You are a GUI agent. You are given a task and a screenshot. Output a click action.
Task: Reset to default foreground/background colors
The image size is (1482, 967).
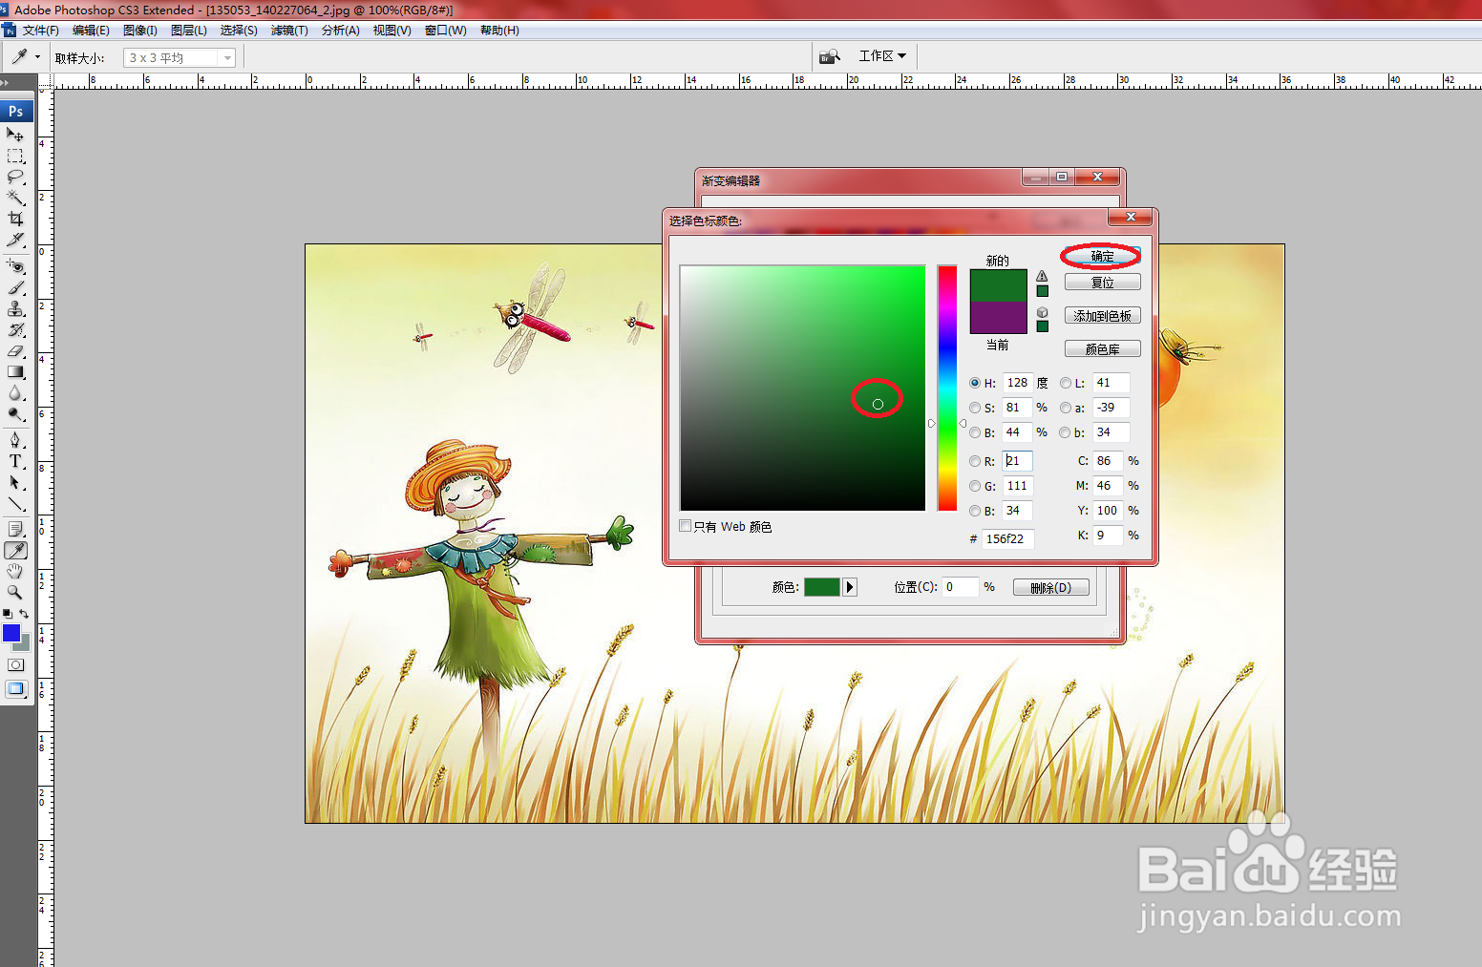coord(8,614)
